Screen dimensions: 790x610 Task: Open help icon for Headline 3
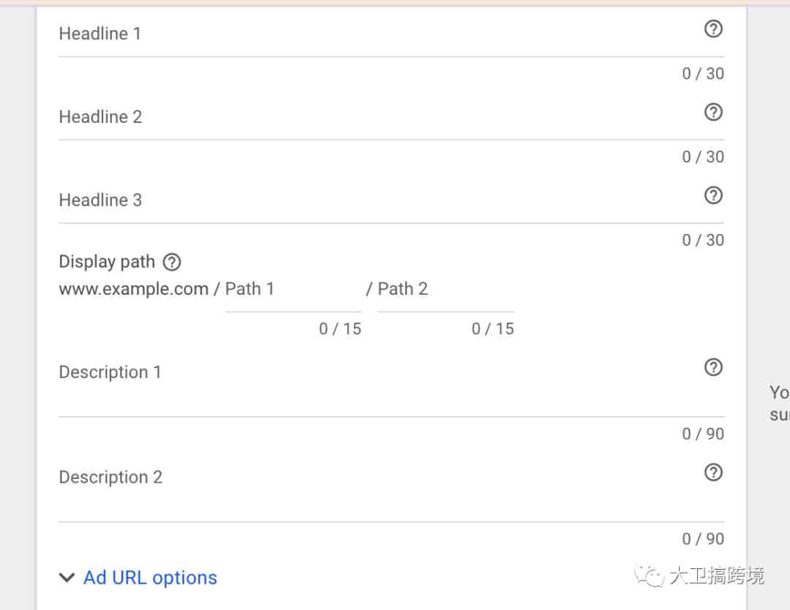tap(713, 195)
